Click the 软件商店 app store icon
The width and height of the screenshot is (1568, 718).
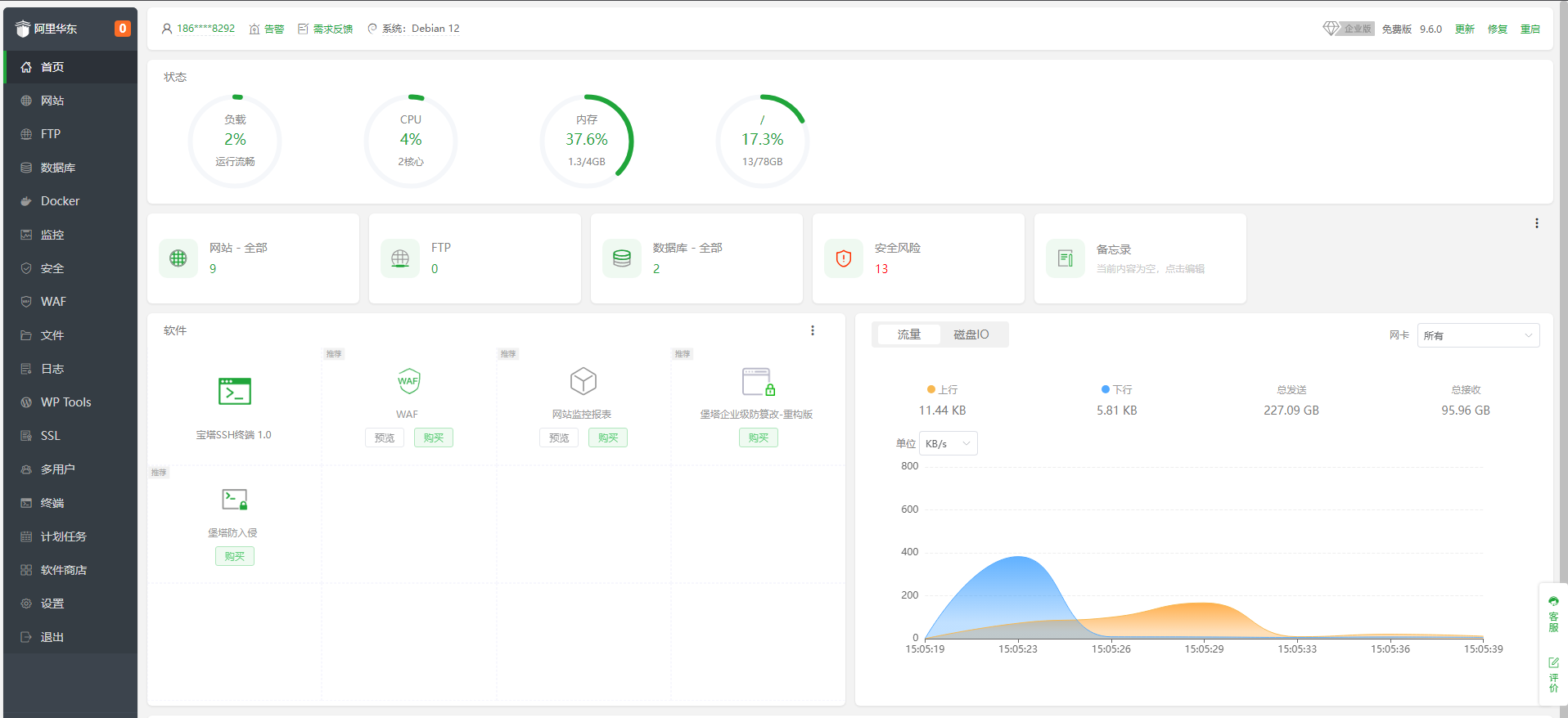[26, 570]
